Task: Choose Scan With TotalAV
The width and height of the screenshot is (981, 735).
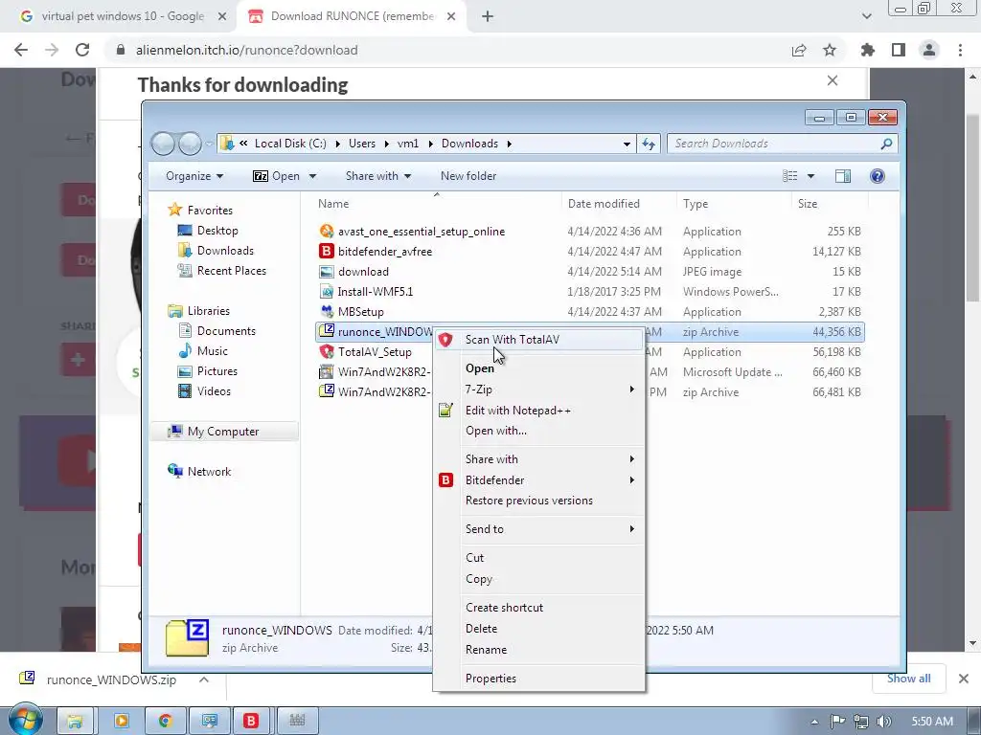Action: (539, 340)
